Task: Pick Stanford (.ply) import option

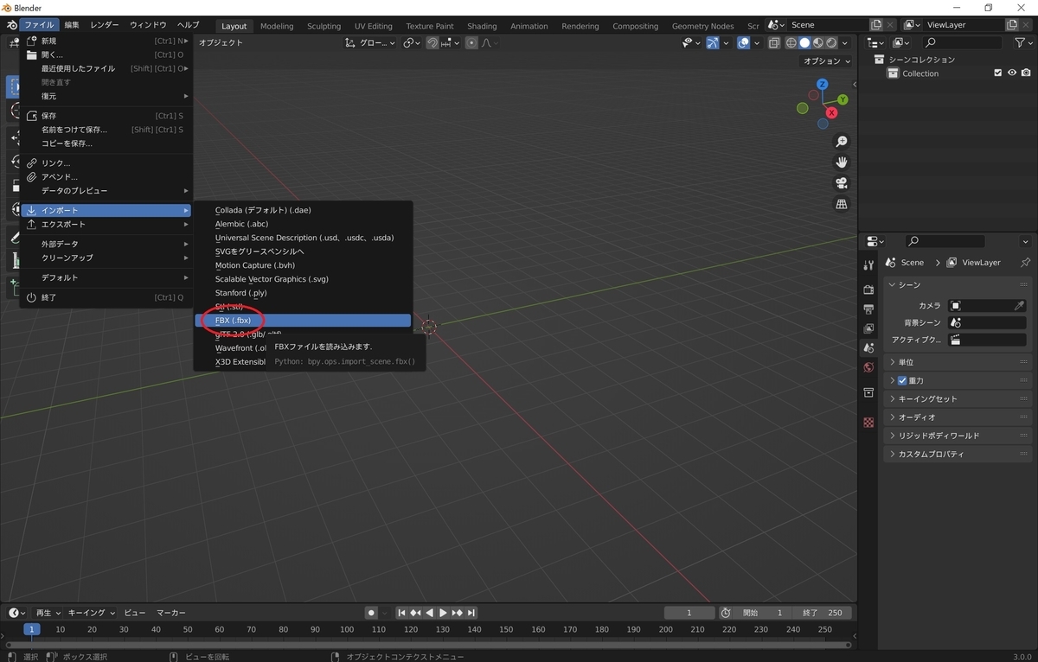Action: (x=303, y=293)
